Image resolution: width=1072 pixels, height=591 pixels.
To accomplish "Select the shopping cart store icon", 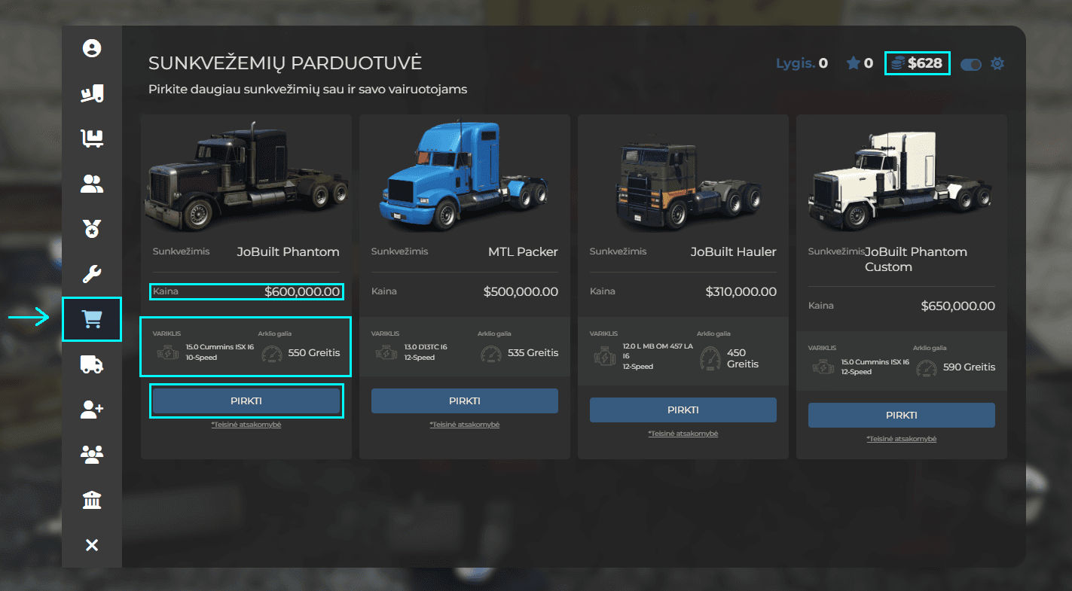I will pos(92,319).
